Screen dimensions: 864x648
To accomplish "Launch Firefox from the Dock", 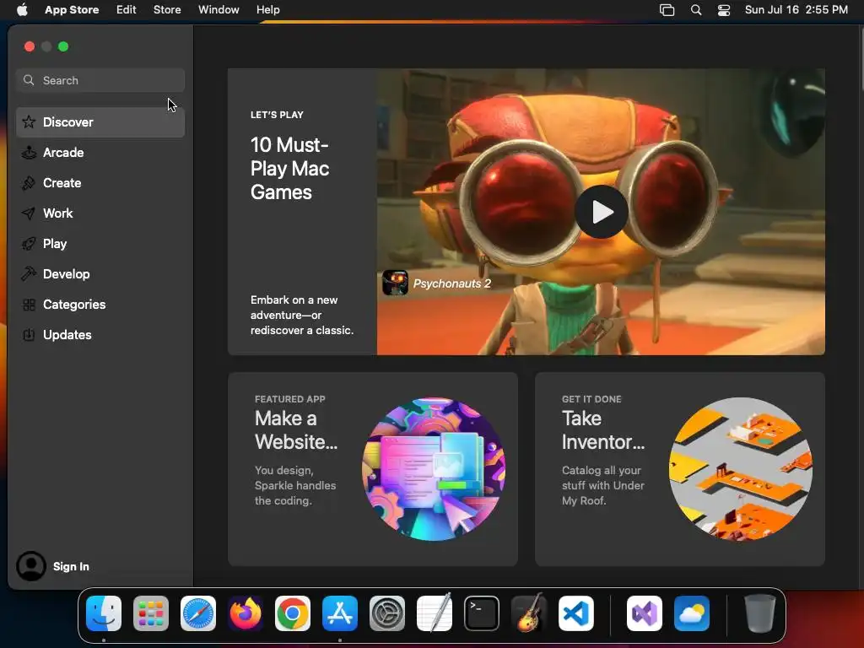I will coord(246,613).
